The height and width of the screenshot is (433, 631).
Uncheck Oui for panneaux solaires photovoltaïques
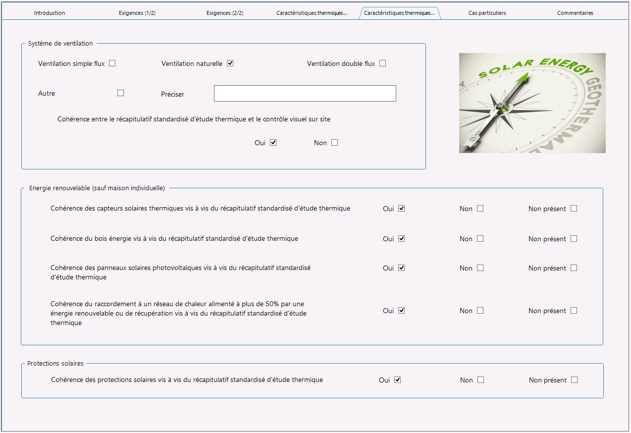402,268
